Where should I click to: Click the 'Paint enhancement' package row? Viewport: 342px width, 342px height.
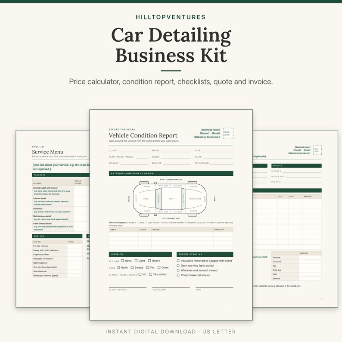pos(61,227)
